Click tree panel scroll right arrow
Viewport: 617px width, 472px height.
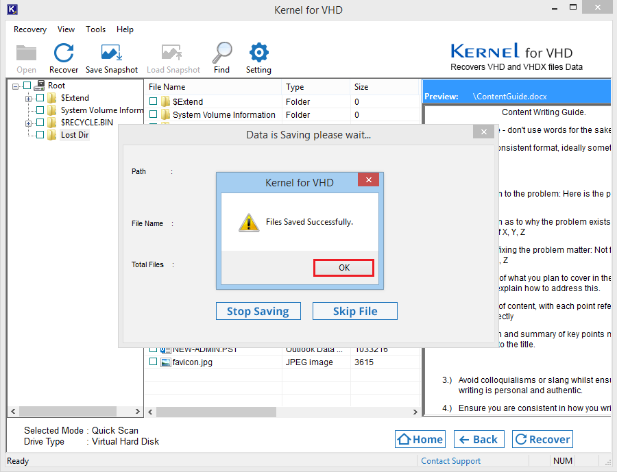pos(137,412)
